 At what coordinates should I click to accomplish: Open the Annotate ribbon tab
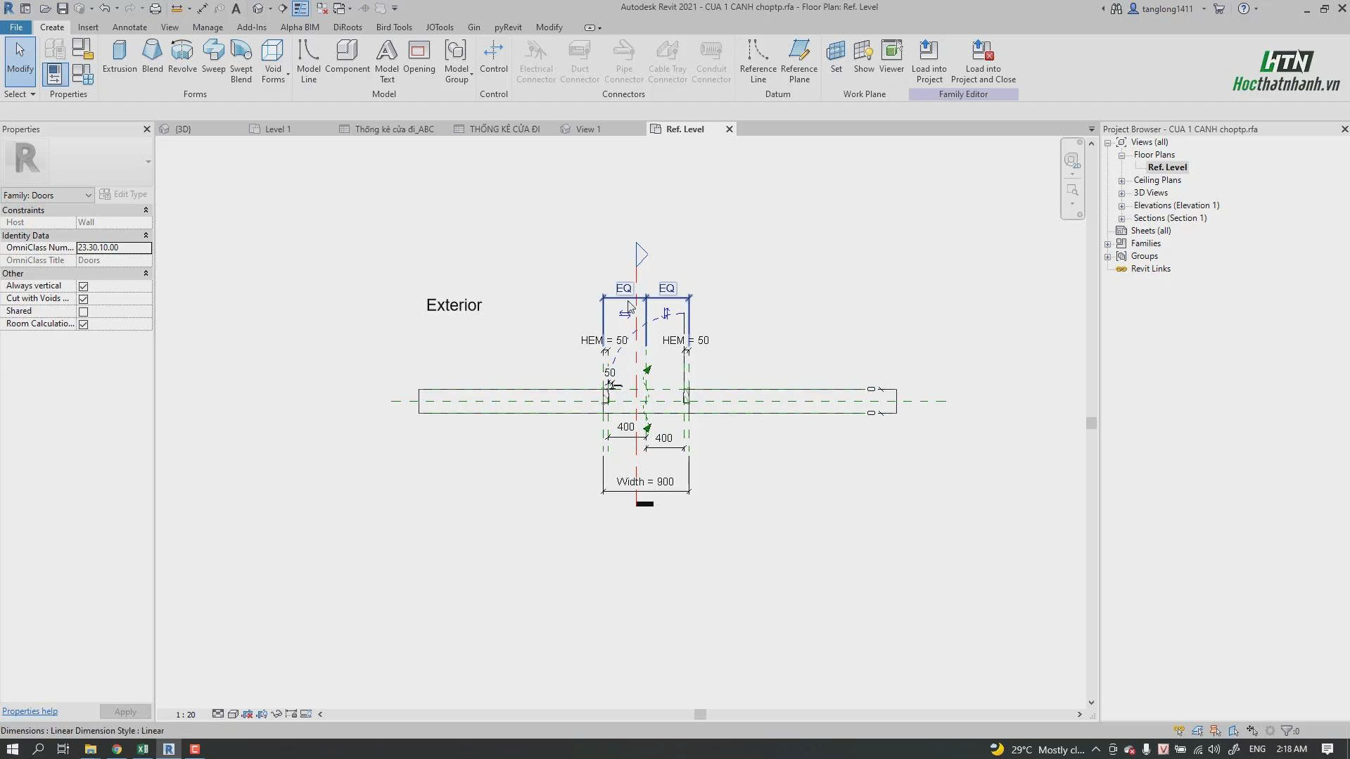click(x=129, y=27)
